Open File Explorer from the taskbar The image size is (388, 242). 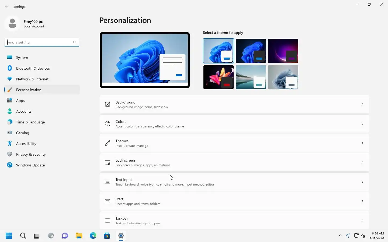coord(79,236)
